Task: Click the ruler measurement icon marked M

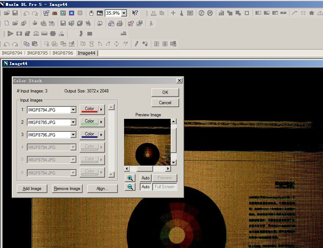Action: tap(153, 13)
